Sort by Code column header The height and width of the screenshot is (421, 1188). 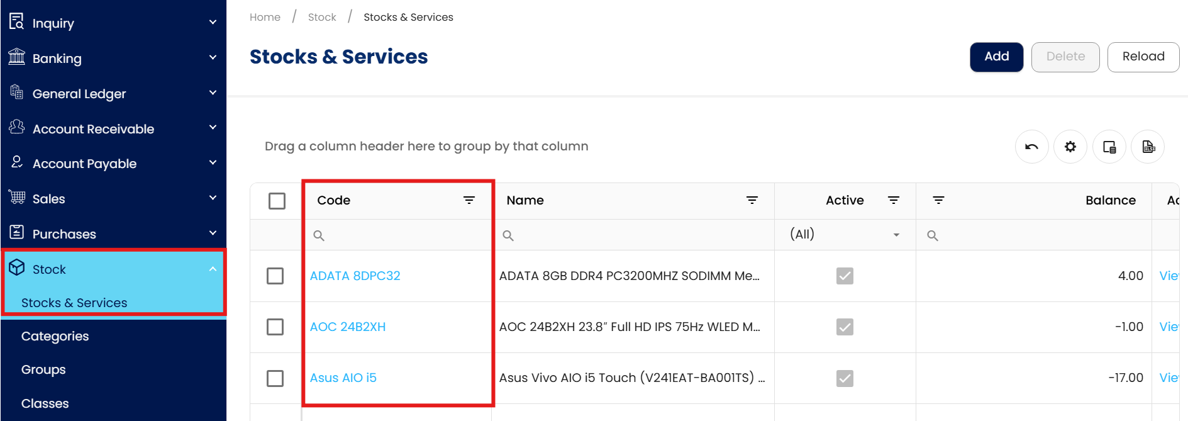(333, 200)
